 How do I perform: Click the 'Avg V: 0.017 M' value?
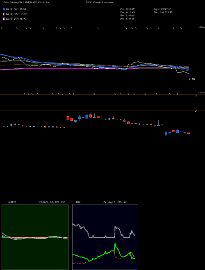162,9
